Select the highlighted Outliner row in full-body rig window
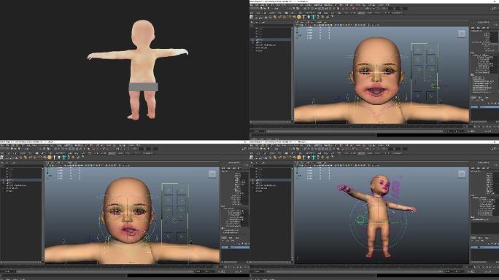Screen dimensions: 499x280 (271, 180)
